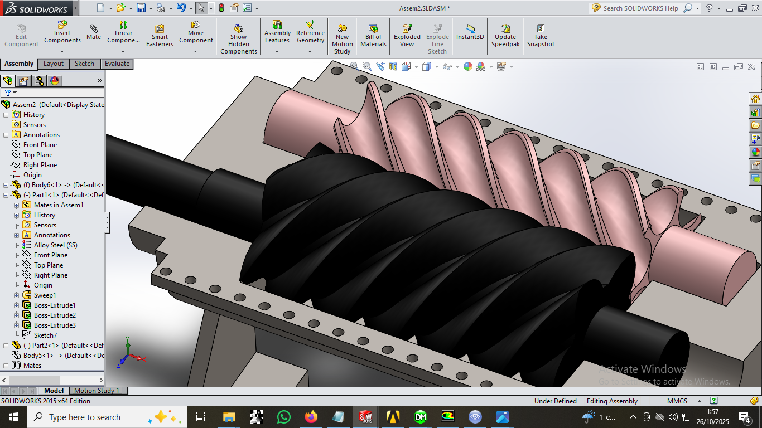Switch to the Evaluate tab

tap(117, 64)
